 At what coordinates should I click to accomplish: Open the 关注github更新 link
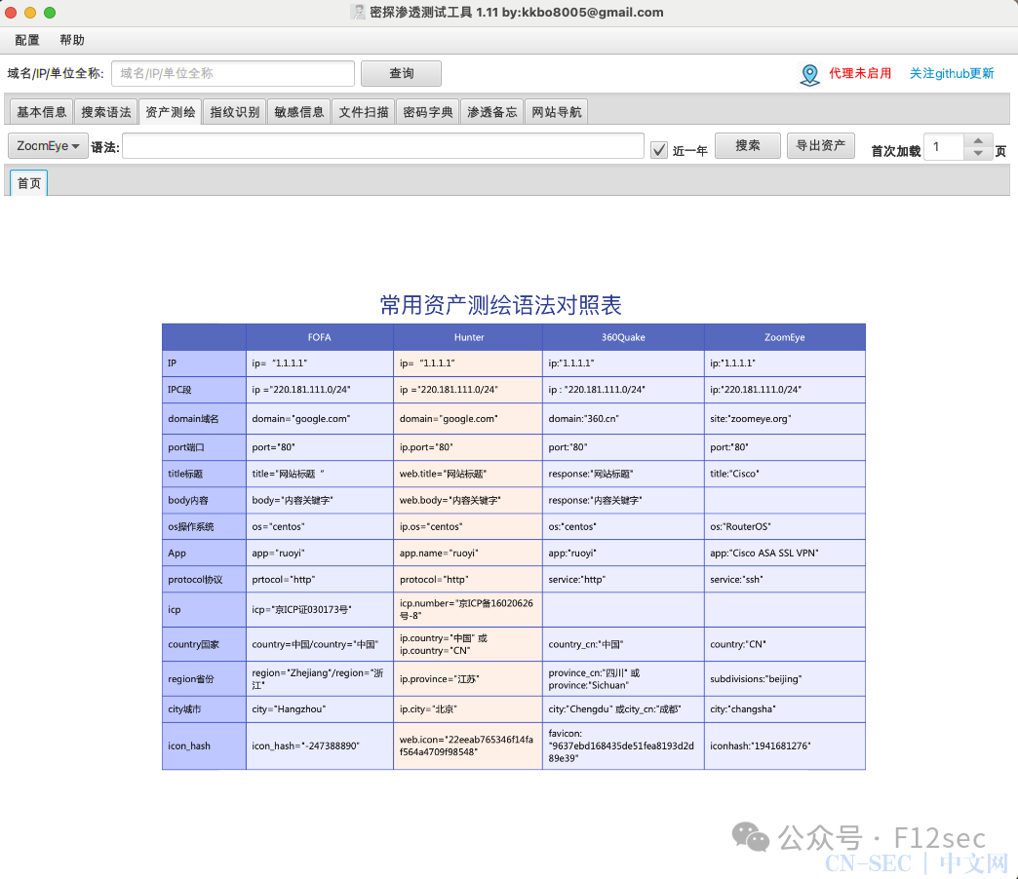951,73
